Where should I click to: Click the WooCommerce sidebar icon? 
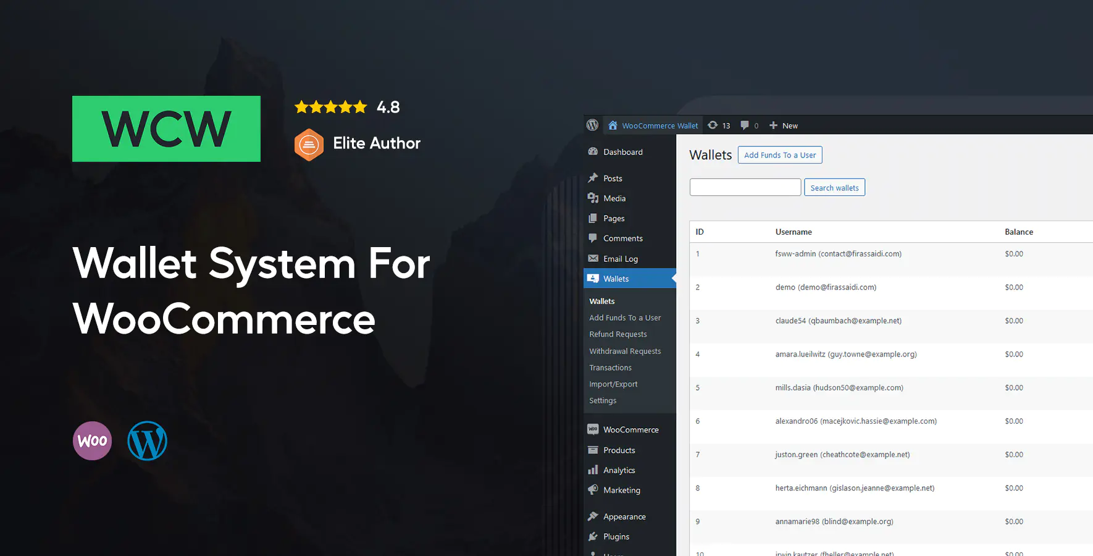(593, 429)
